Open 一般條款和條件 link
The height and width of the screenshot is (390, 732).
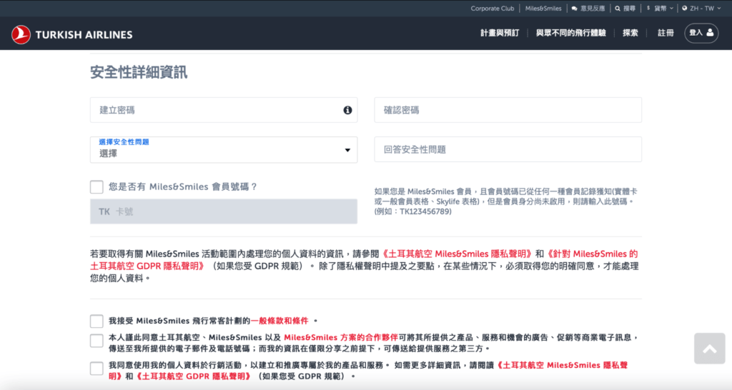(280, 321)
